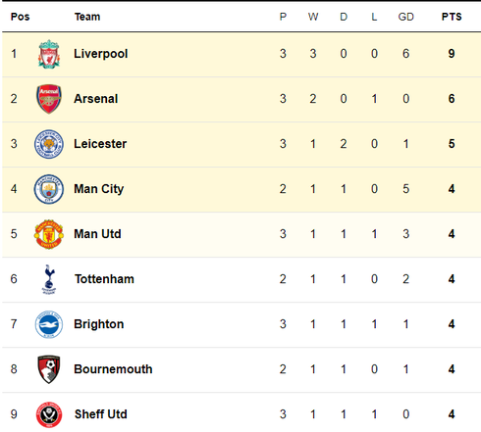
Task: Click the Leicester City badge
Action: [x=49, y=144]
